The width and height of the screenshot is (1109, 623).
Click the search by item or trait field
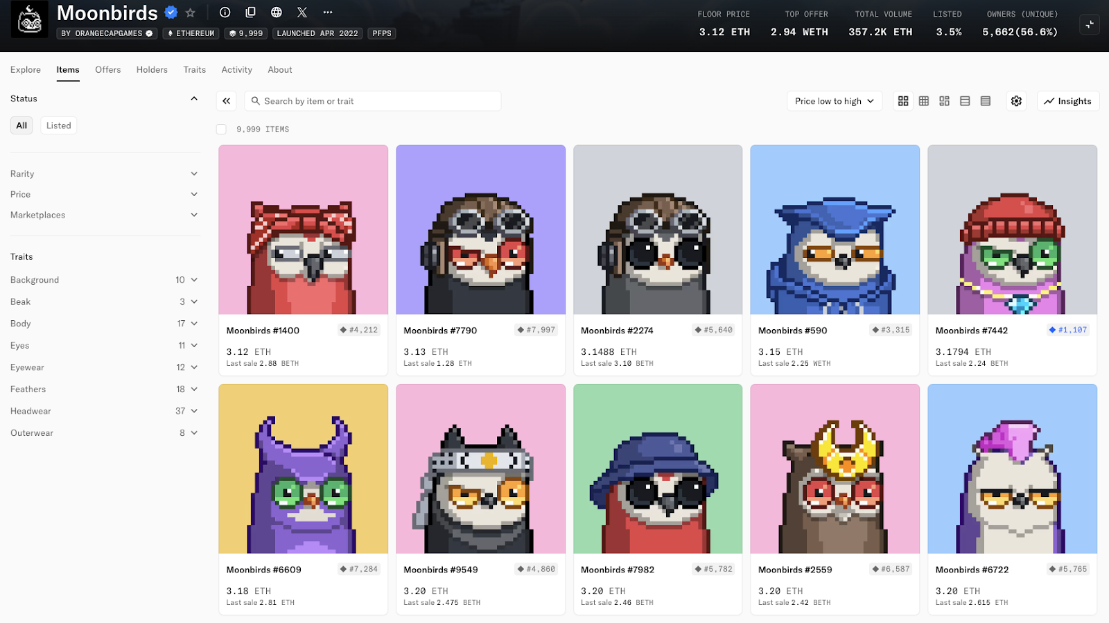(x=374, y=101)
